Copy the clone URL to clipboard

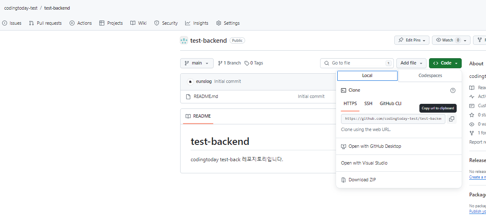point(452,119)
